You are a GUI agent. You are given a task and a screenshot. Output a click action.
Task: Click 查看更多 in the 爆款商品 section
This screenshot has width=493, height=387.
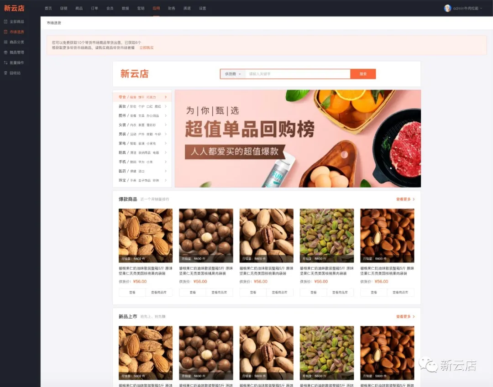pyautogui.click(x=405, y=199)
